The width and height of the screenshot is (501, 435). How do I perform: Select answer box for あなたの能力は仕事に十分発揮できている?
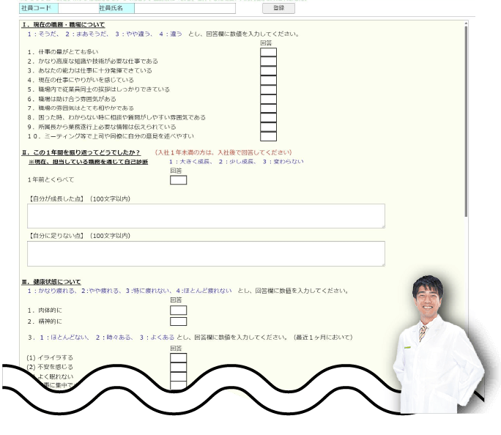[x=268, y=71]
